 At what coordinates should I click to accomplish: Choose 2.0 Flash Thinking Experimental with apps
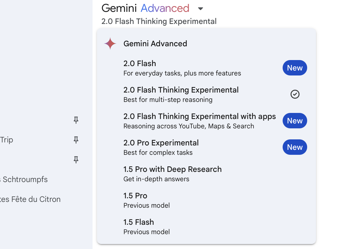pyautogui.click(x=206, y=121)
